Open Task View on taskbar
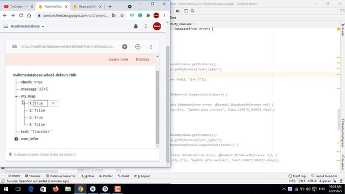The height and width of the screenshot is (194, 345). click(x=18, y=189)
